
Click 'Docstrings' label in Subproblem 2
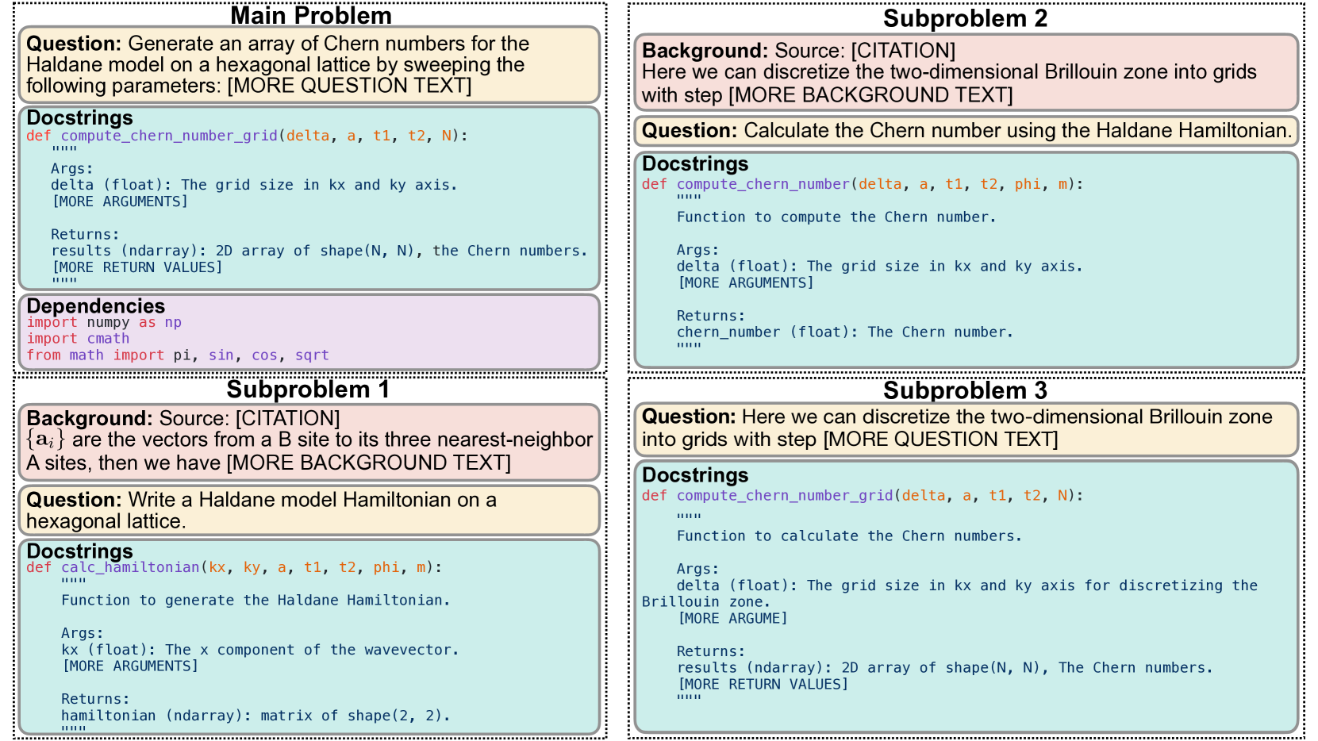point(695,163)
